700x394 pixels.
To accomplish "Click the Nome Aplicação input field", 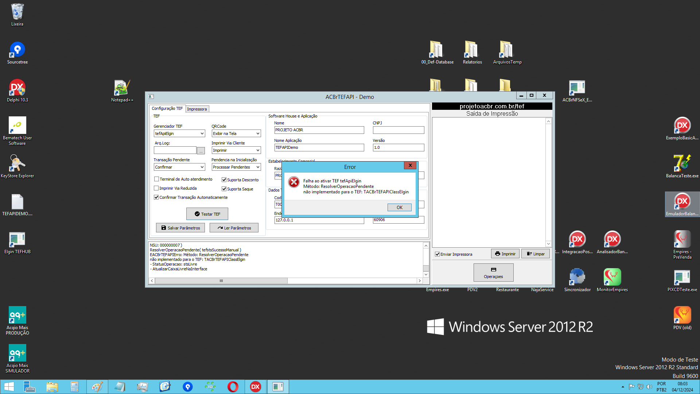I will (x=319, y=147).
